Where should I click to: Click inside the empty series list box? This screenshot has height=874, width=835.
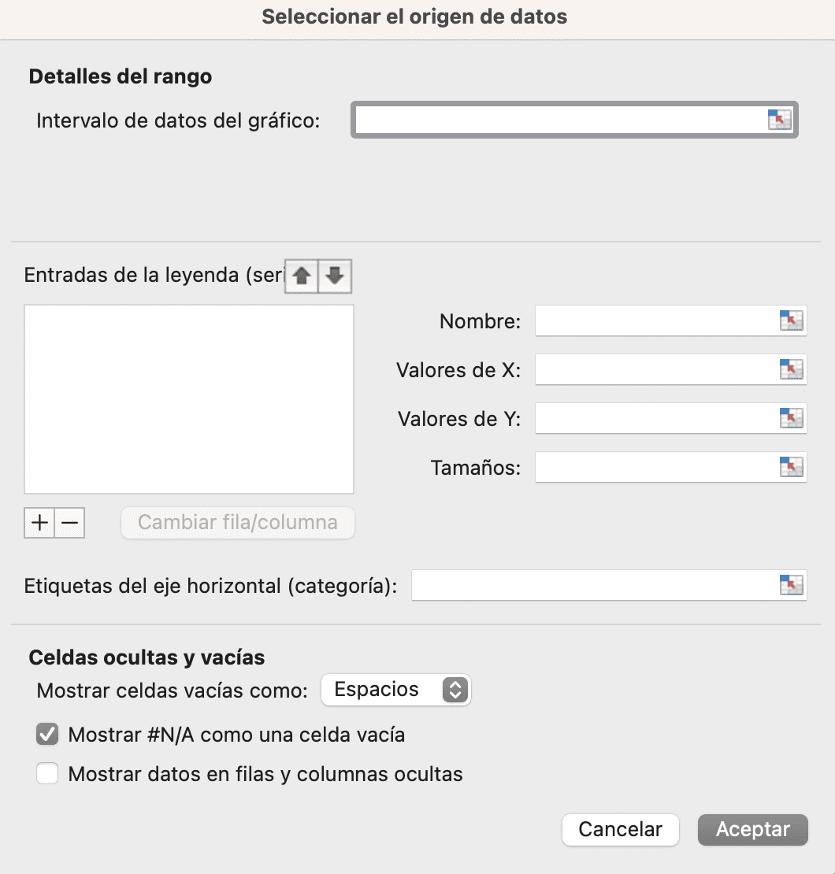(x=189, y=398)
